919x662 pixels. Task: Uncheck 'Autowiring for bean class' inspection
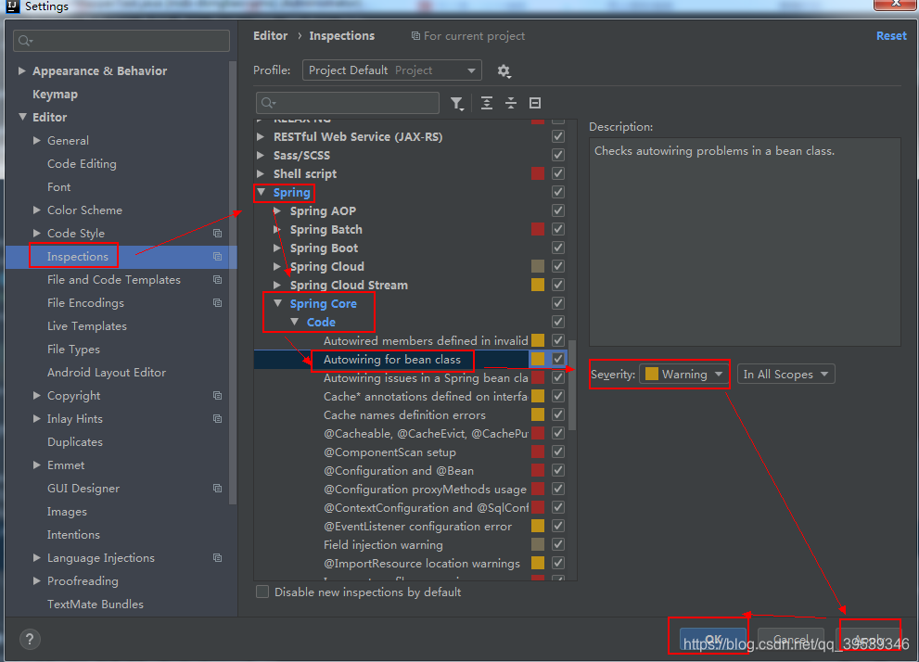pos(558,359)
